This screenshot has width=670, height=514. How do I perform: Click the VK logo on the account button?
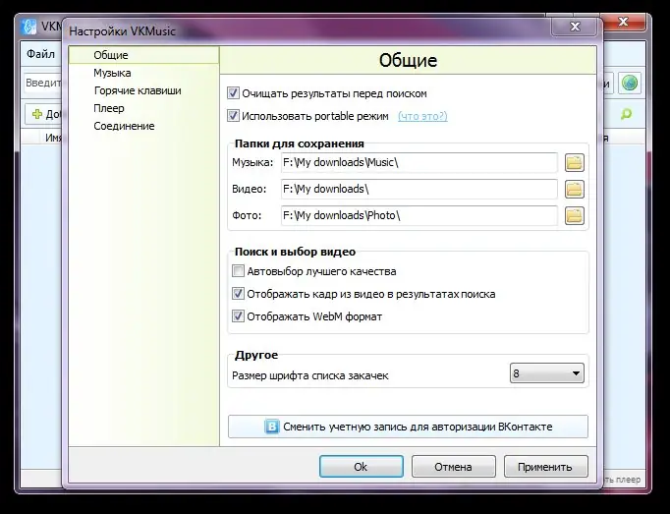272,427
